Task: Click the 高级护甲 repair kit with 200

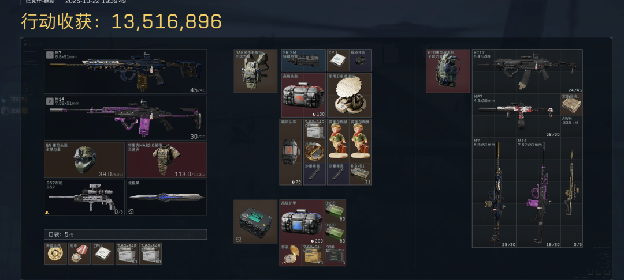Action: click(x=302, y=221)
